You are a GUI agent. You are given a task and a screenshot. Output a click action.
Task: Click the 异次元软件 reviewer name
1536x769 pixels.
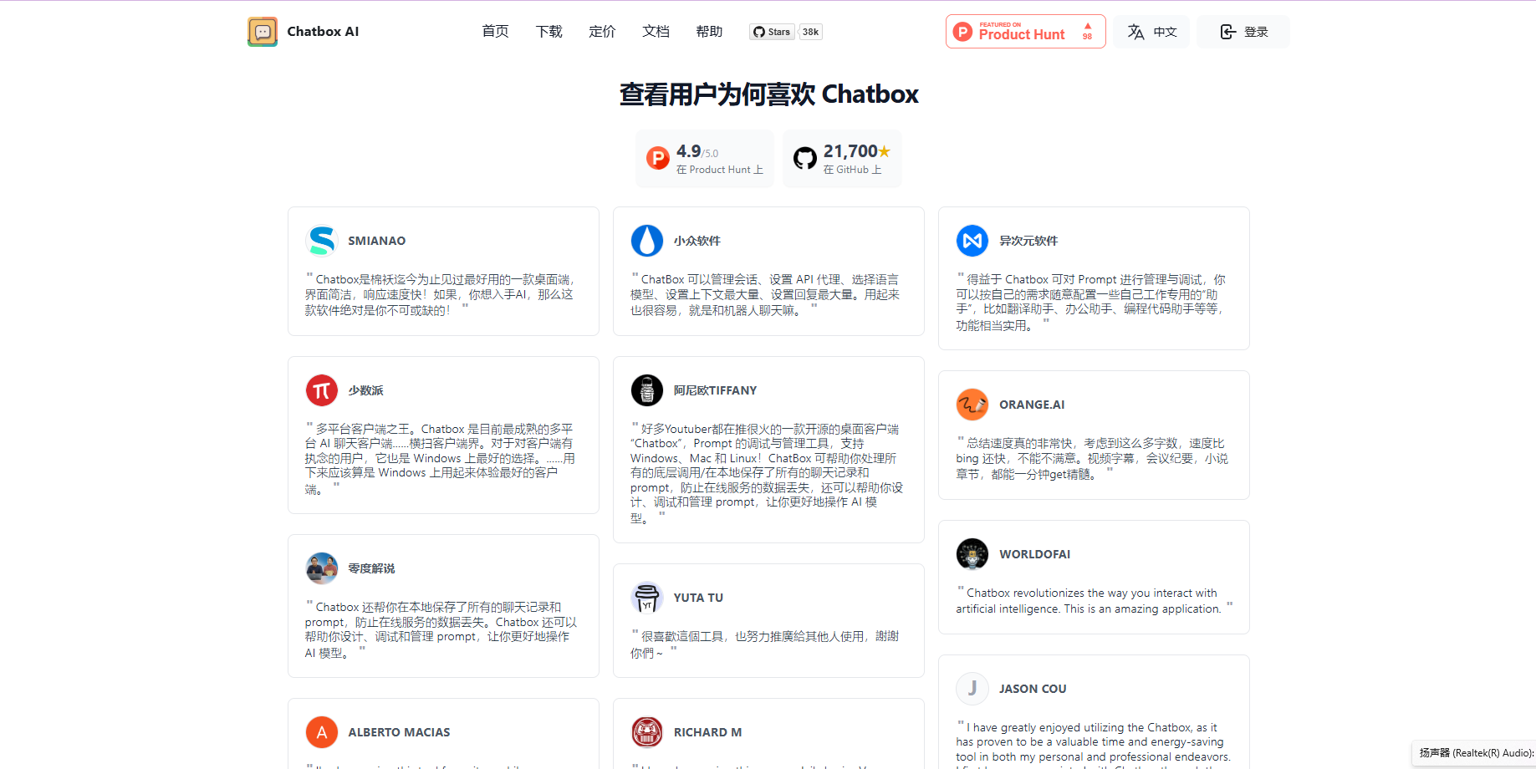[1028, 241]
